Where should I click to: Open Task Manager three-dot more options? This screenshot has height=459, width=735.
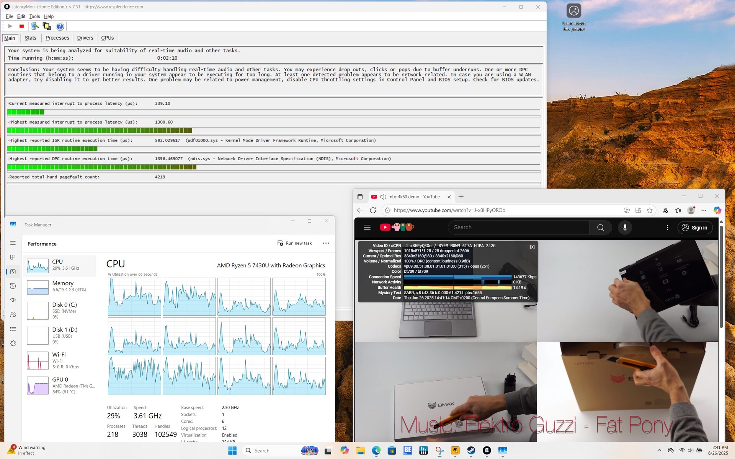click(x=326, y=243)
